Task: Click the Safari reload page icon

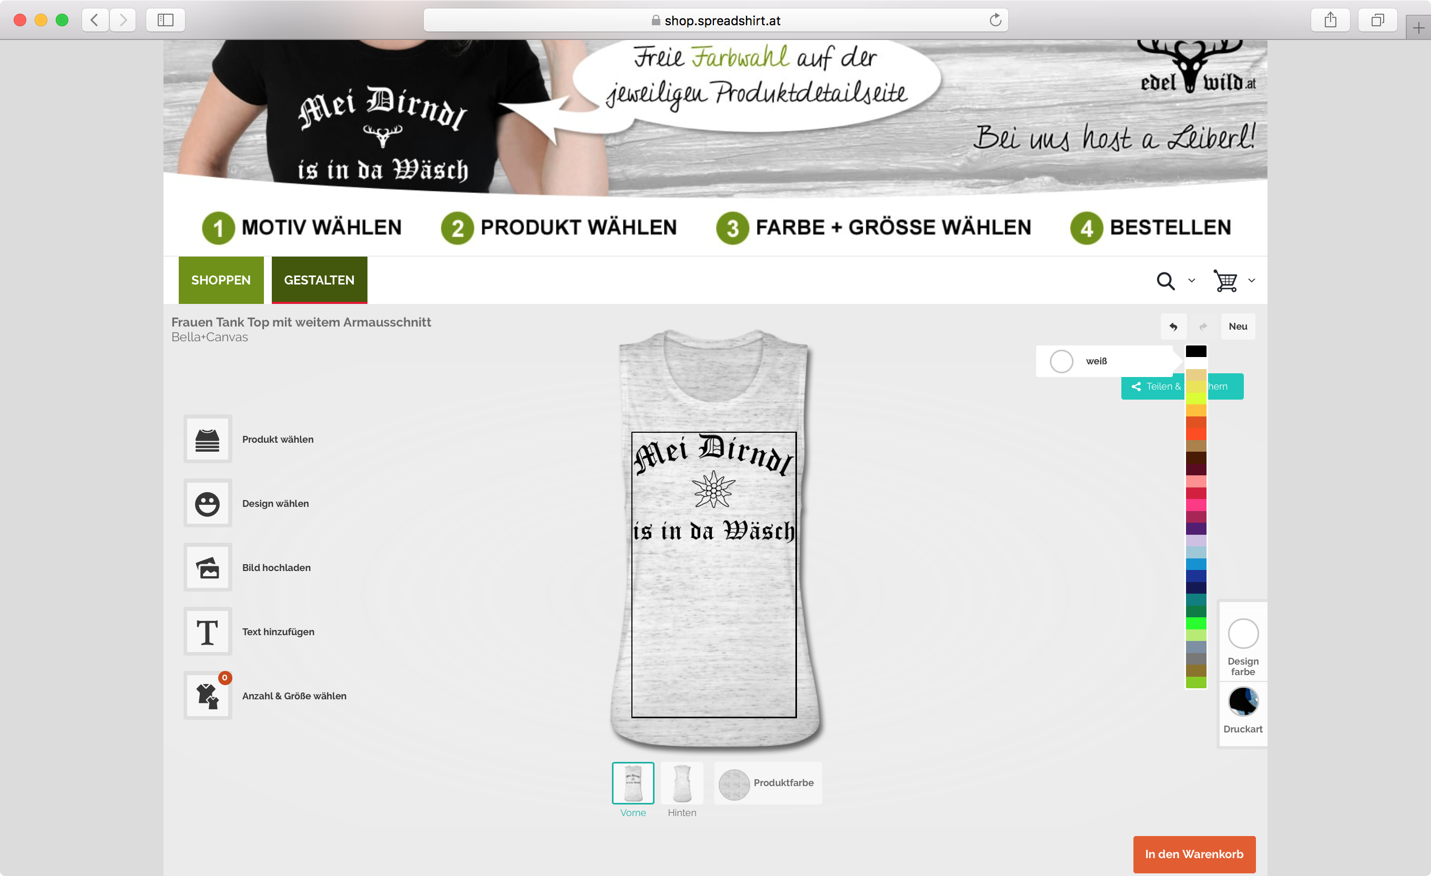Action: (995, 21)
